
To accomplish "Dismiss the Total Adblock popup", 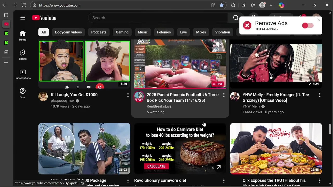I will coord(319,20).
